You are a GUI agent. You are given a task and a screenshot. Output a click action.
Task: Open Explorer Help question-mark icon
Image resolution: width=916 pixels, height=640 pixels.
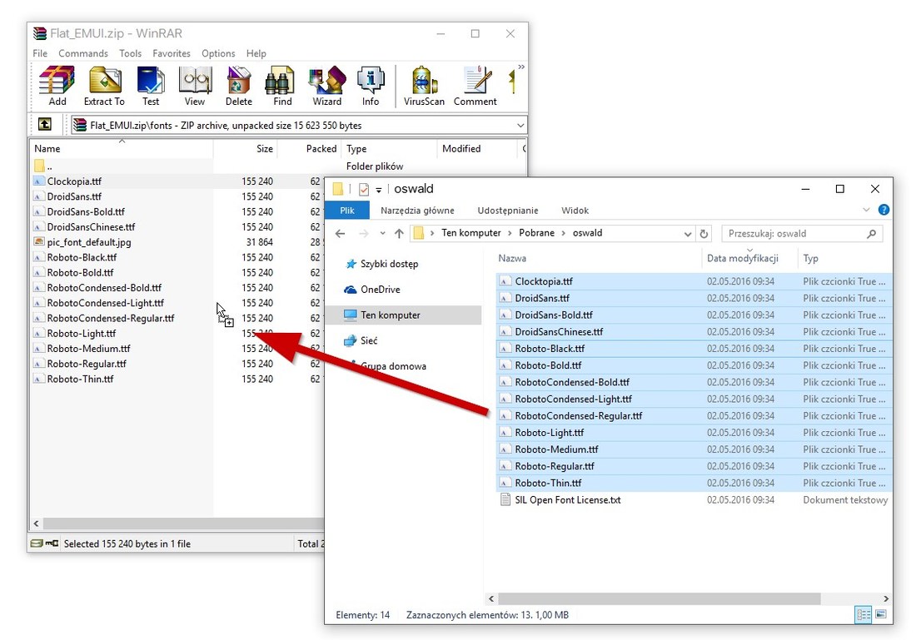coord(884,210)
